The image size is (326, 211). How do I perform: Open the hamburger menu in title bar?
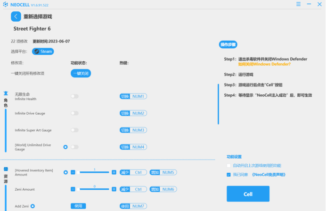click(x=298, y=4)
